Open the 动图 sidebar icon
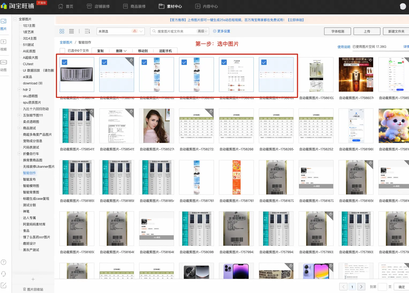Viewport: 409px width, 293px height. pyautogui.click(x=3, y=62)
